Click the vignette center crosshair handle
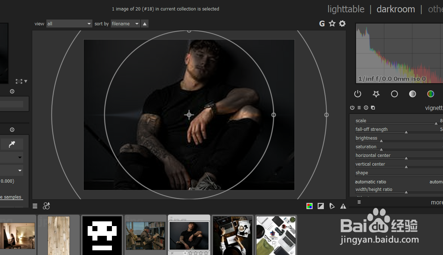The image size is (443, 255). coord(189,115)
